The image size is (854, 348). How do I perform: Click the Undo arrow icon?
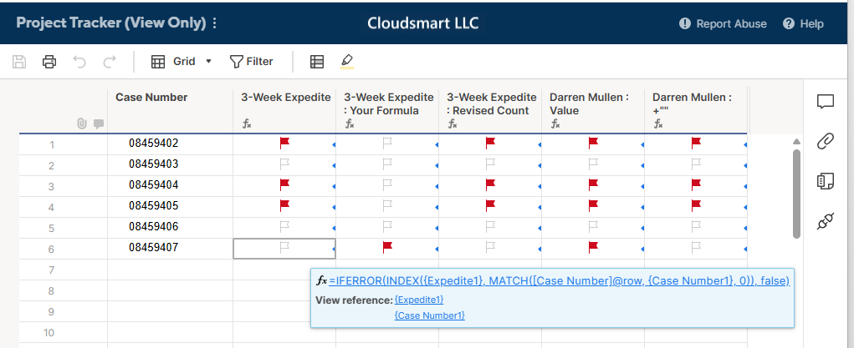[79, 62]
